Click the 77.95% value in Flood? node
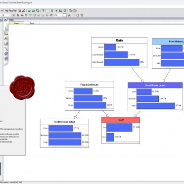 click(136, 127)
